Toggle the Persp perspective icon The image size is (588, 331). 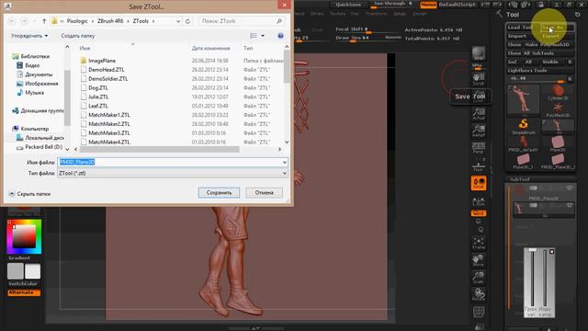[x=479, y=148]
